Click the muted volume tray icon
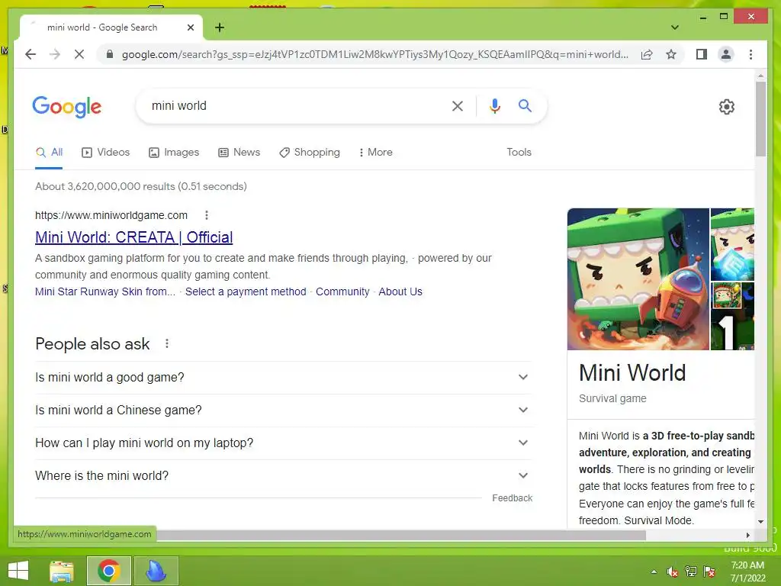The height and width of the screenshot is (586, 781). pos(673,572)
